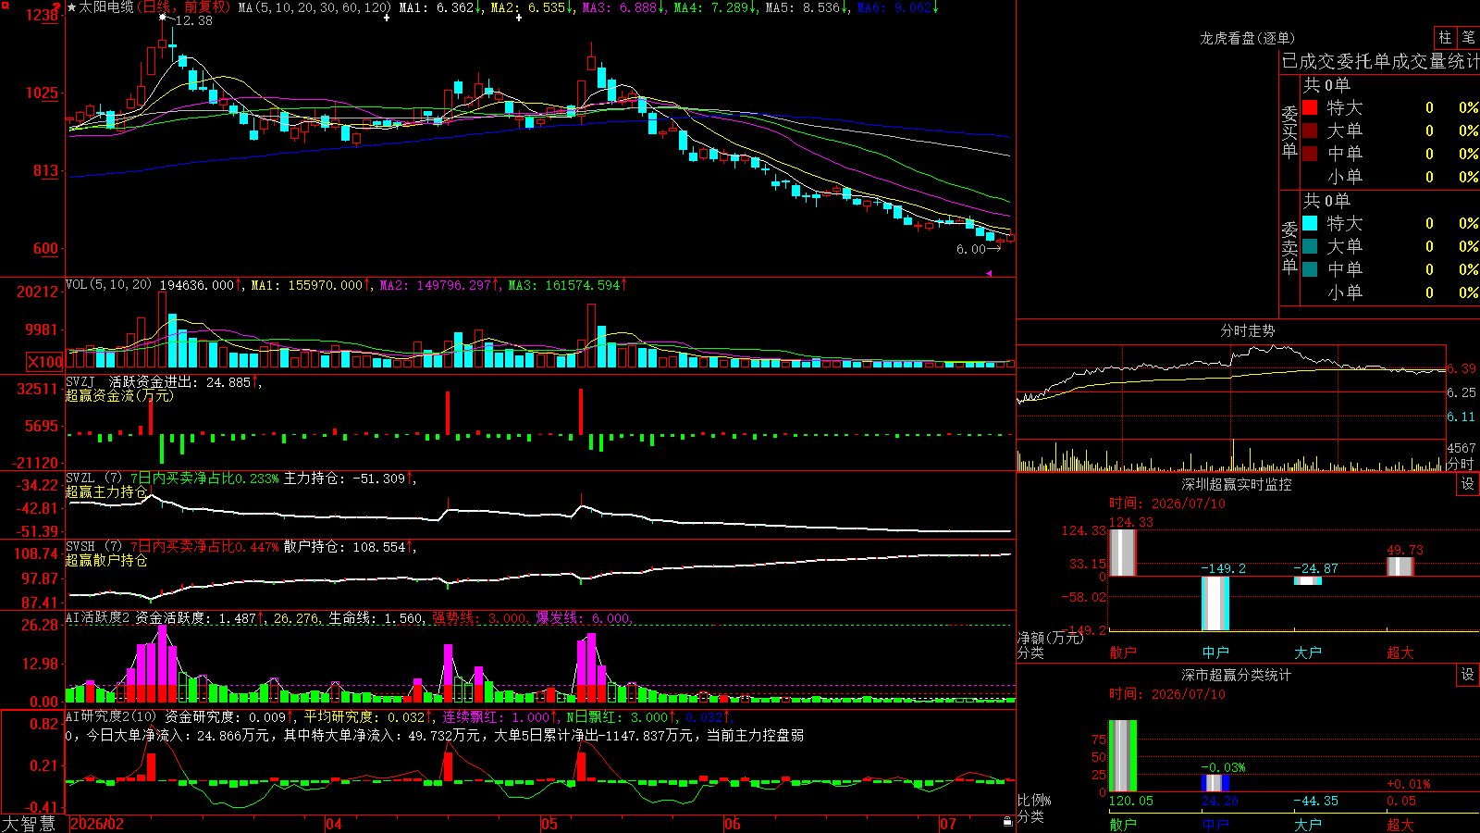Click the SVZJ 活跃资金进出 indicator label
1480x833 pixels.
[x=131, y=381]
